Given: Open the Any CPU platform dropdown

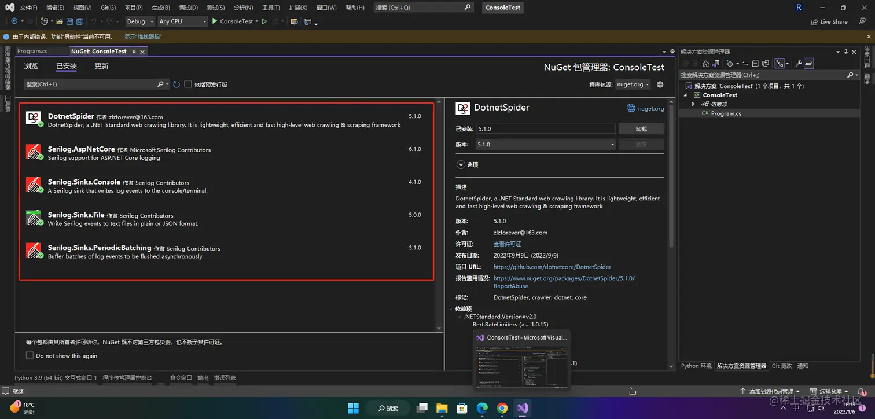Looking at the screenshot, I should [x=182, y=21].
